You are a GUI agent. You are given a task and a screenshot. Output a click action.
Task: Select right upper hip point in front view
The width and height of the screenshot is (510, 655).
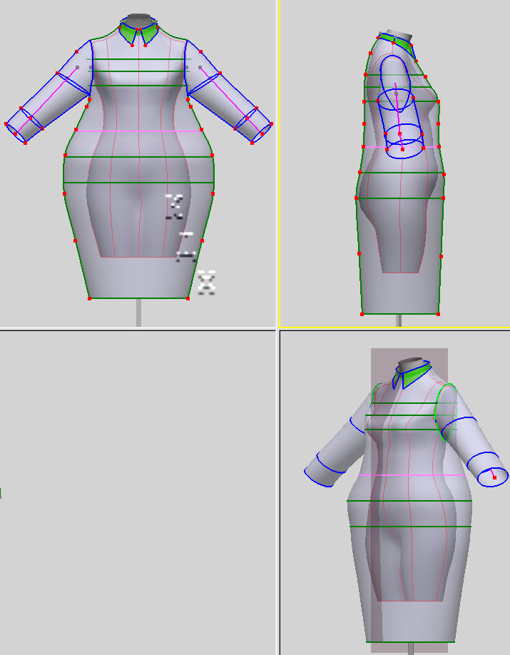(213, 156)
